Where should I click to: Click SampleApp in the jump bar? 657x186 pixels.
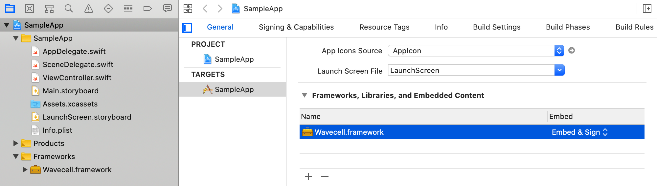[257, 9]
